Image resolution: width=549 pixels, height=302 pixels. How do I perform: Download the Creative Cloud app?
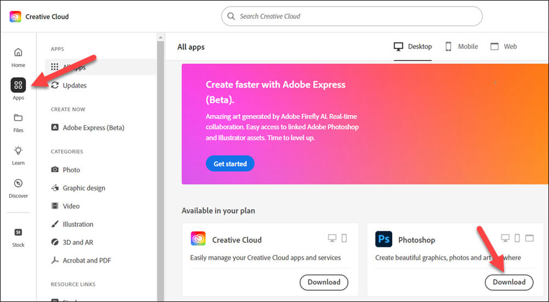(x=324, y=282)
